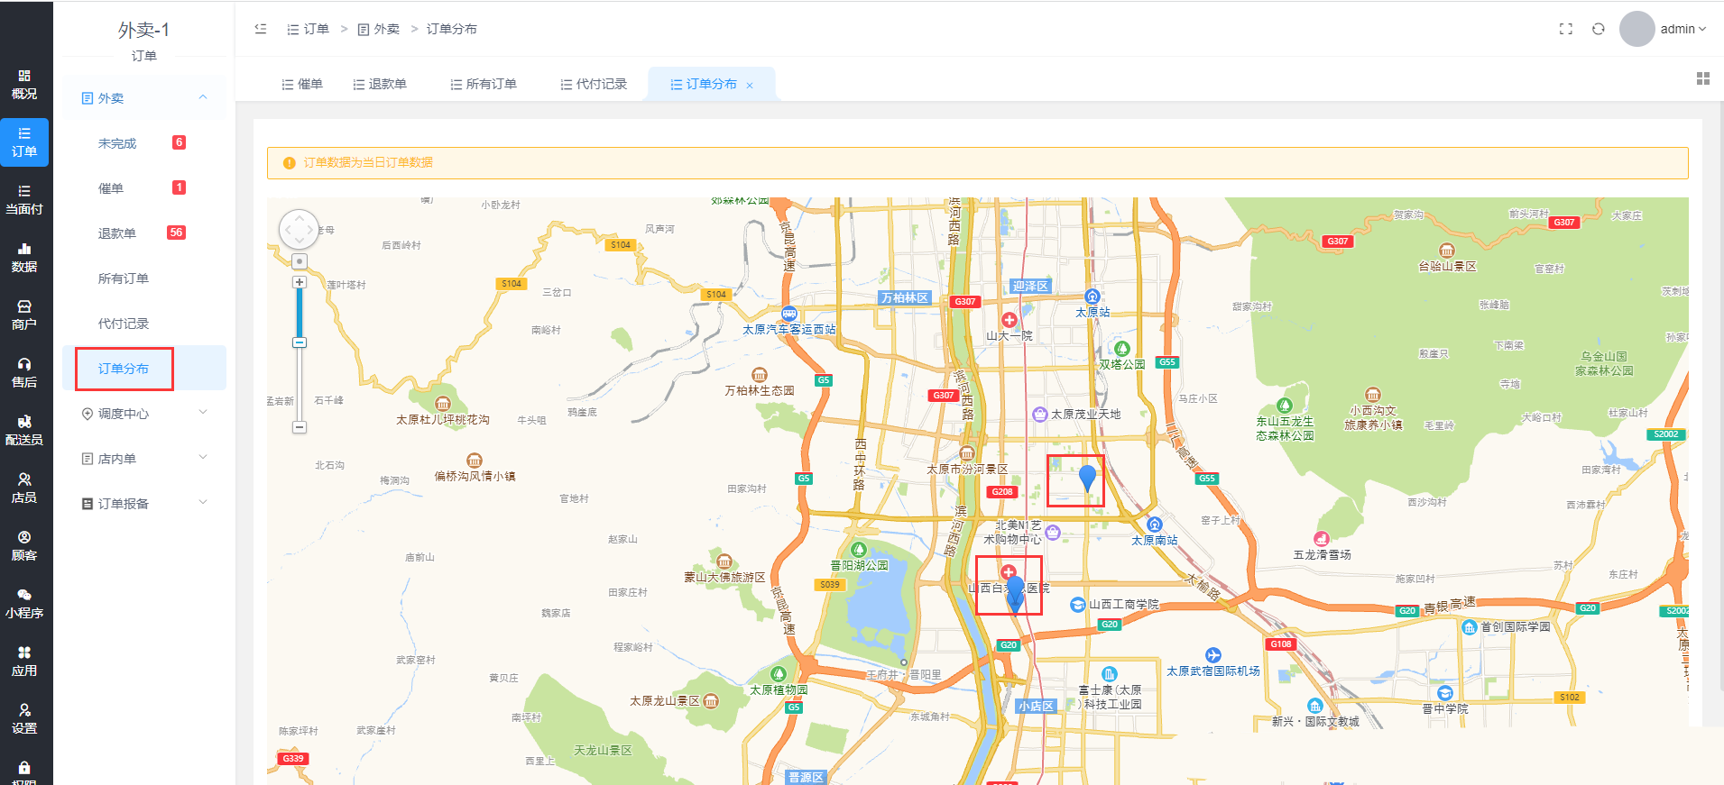
Task: Click the blue order marker near 太原南站
Action: [1087, 478]
